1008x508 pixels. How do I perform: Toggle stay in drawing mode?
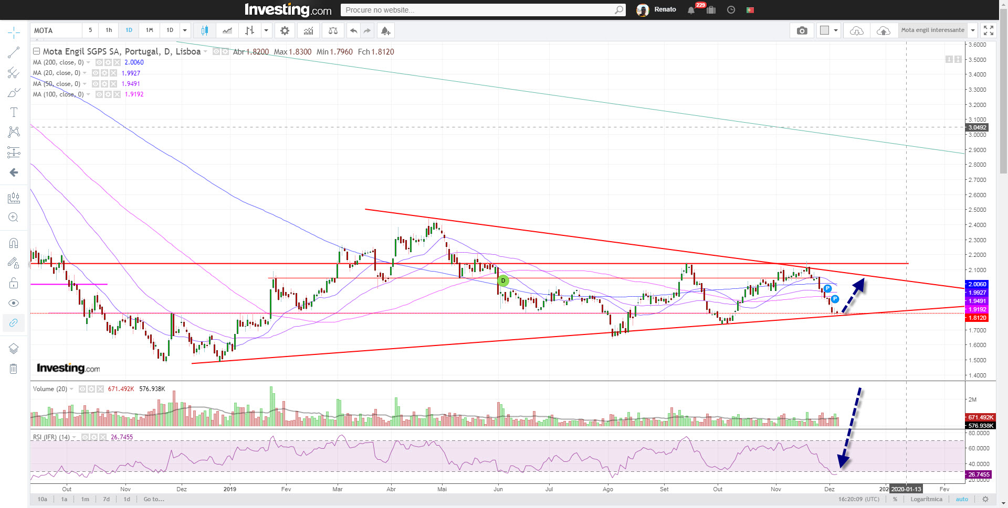[14, 263]
